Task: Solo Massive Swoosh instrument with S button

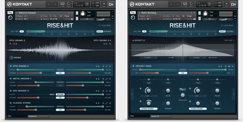Action: click(77, 13)
